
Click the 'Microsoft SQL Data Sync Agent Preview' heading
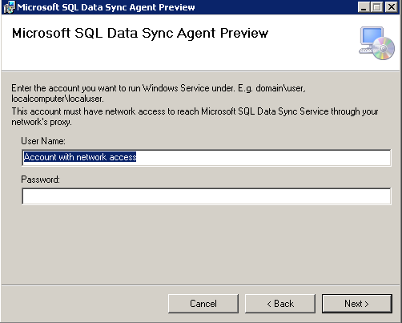[140, 34]
